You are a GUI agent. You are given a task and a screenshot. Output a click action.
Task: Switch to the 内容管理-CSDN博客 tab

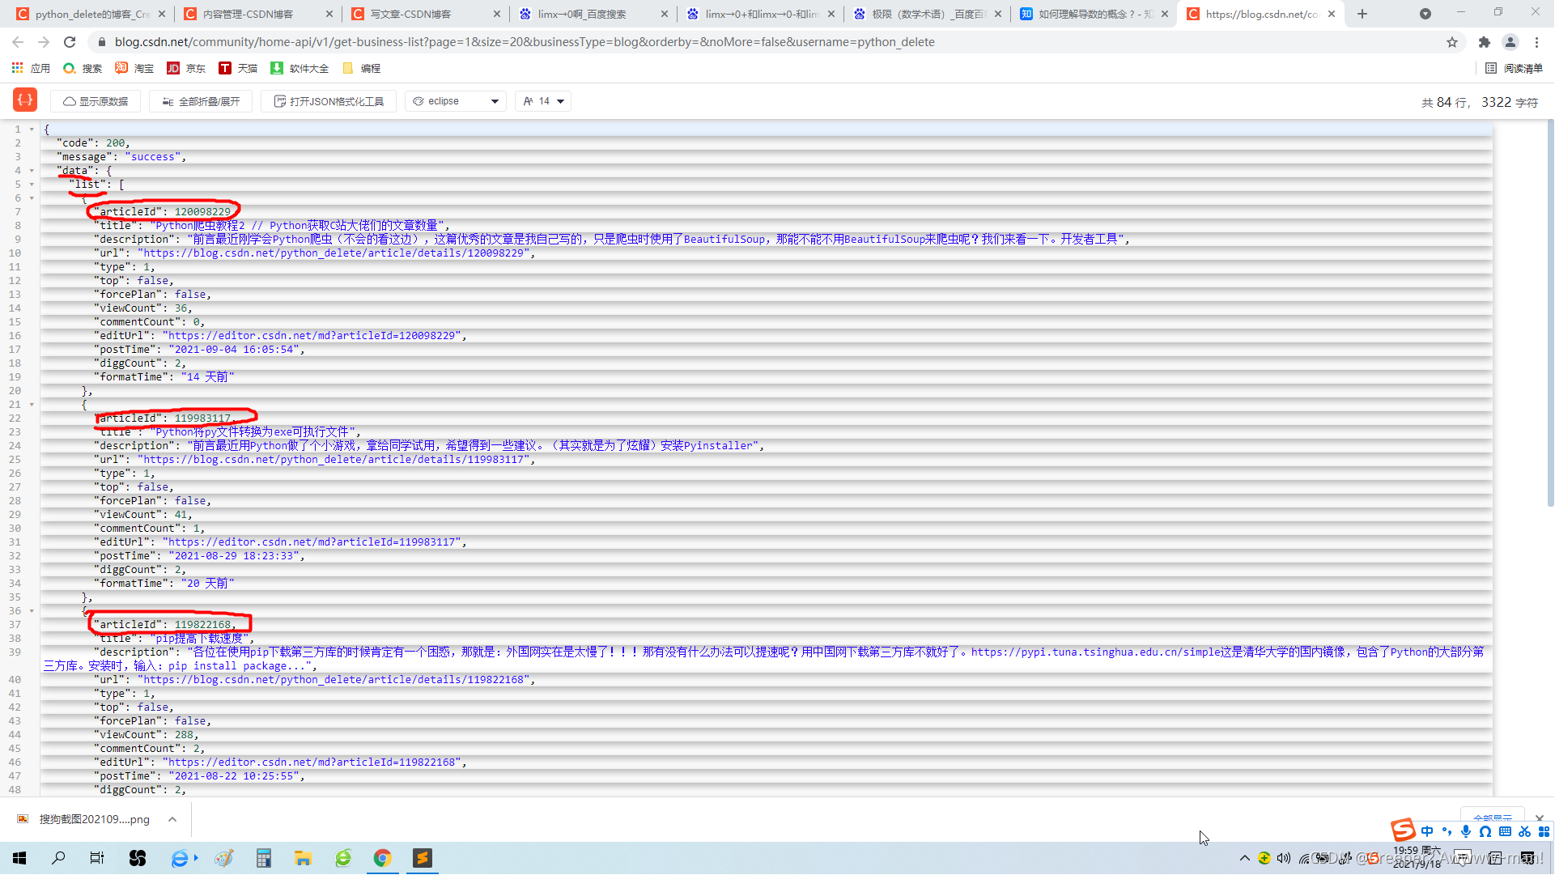248,14
